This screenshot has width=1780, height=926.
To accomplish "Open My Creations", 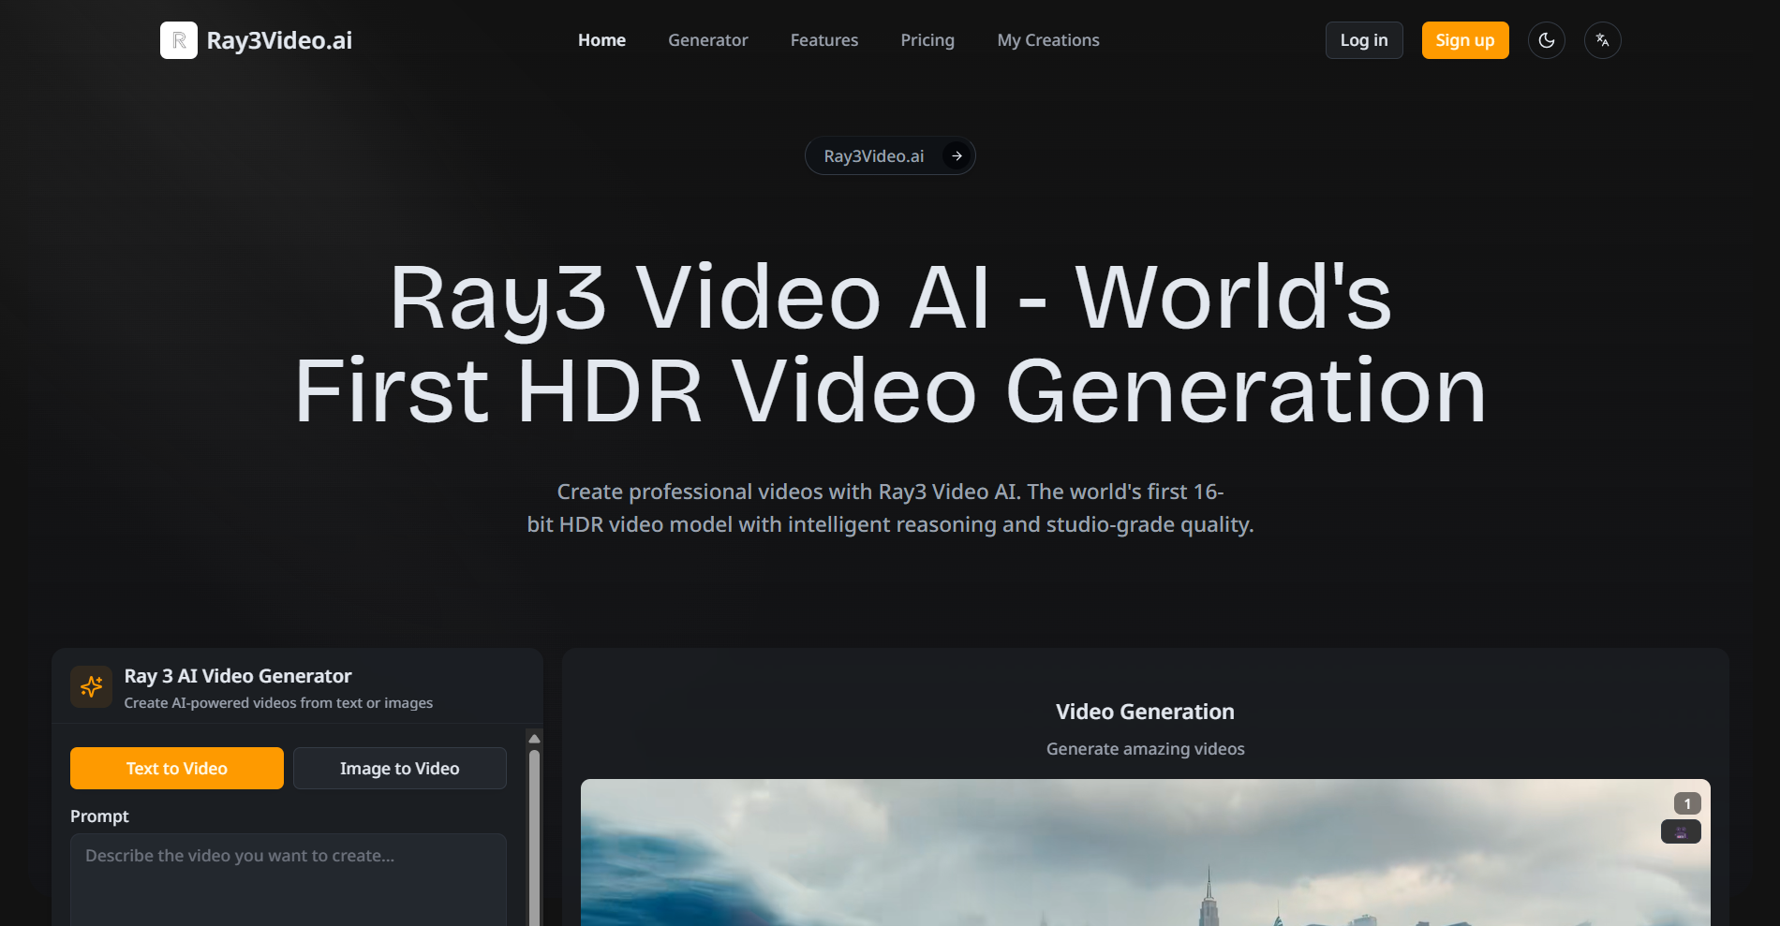I will [1047, 40].
